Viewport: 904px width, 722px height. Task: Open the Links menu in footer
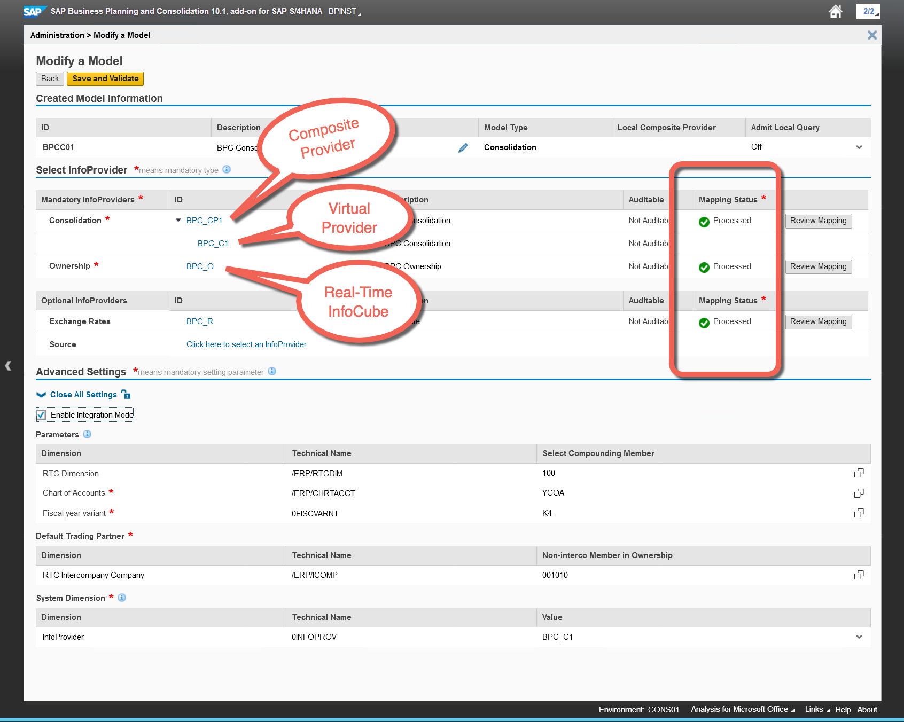[x=817, y=709]
